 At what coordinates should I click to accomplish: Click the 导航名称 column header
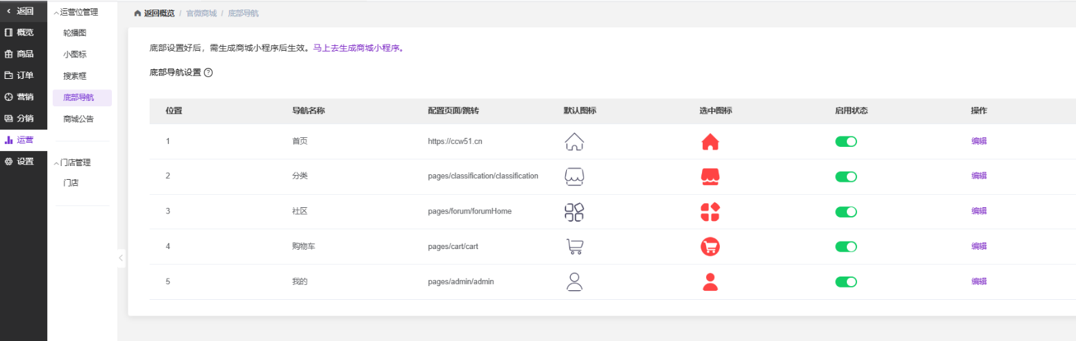(x=308, y=111)
